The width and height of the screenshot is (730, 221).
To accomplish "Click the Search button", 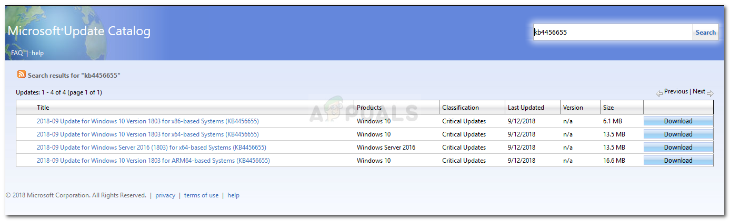I will pos(705,32).
